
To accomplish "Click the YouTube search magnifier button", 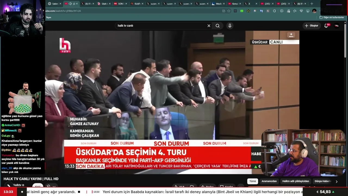I will 217,26.
